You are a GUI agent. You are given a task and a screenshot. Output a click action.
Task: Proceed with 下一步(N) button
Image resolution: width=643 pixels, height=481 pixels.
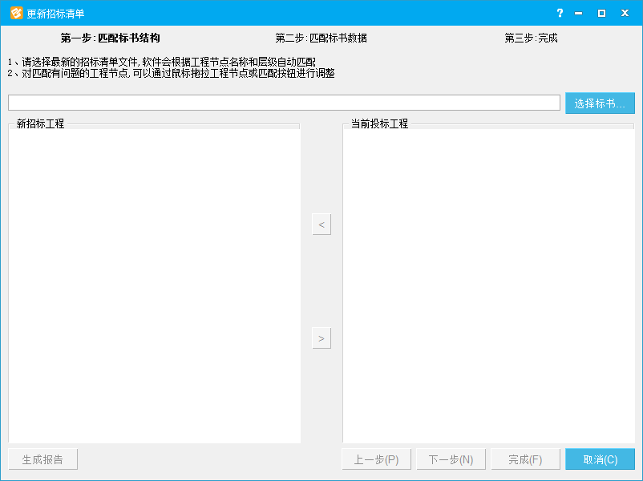click(x=451, y=459)
